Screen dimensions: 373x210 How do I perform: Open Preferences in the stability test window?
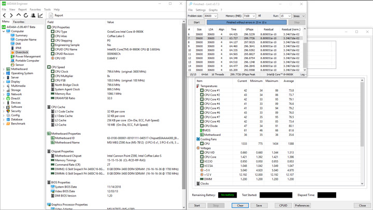pos(302,205)
